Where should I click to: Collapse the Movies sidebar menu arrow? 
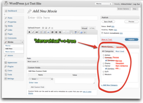point(22,42)
